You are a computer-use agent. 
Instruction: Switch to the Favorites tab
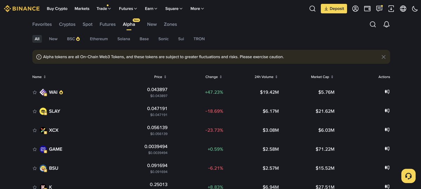42,24
